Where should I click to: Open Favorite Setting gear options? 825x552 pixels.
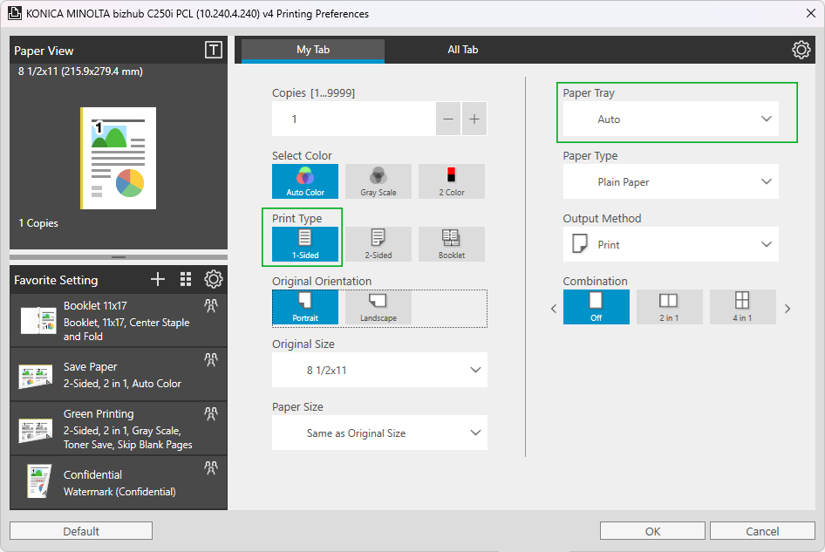(213, 279)
